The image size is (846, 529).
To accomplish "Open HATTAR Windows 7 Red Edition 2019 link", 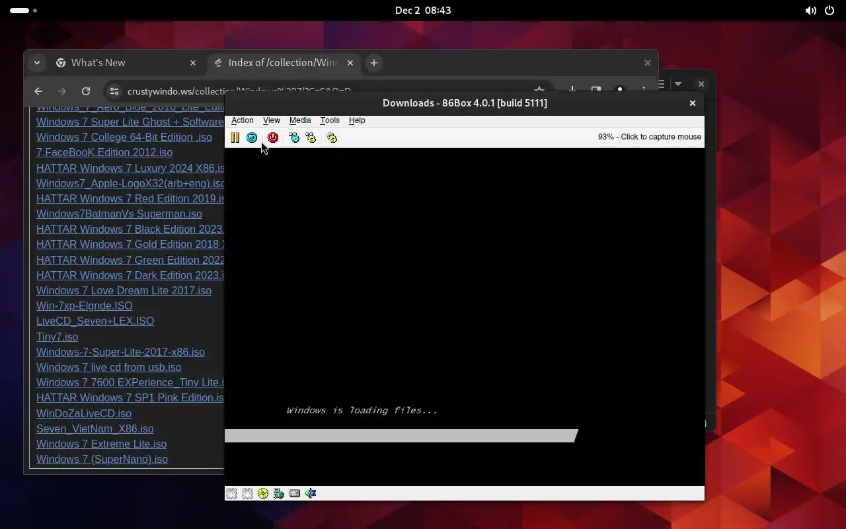I will point(130,199).
